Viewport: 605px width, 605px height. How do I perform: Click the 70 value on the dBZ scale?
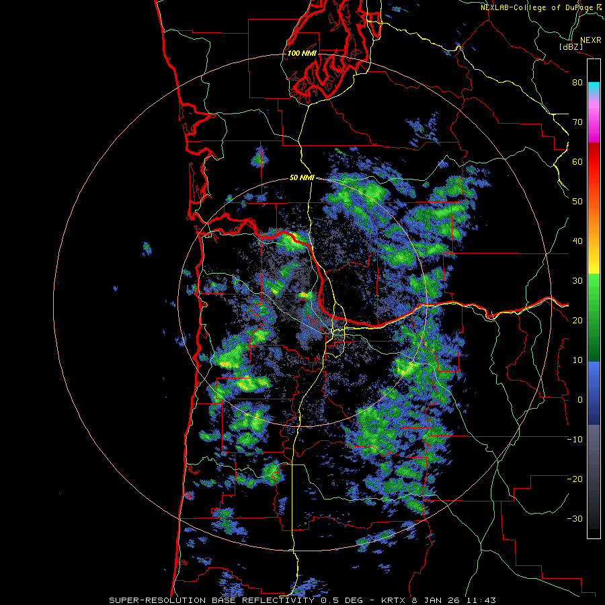pyautogui.click(x=577, y=122)
